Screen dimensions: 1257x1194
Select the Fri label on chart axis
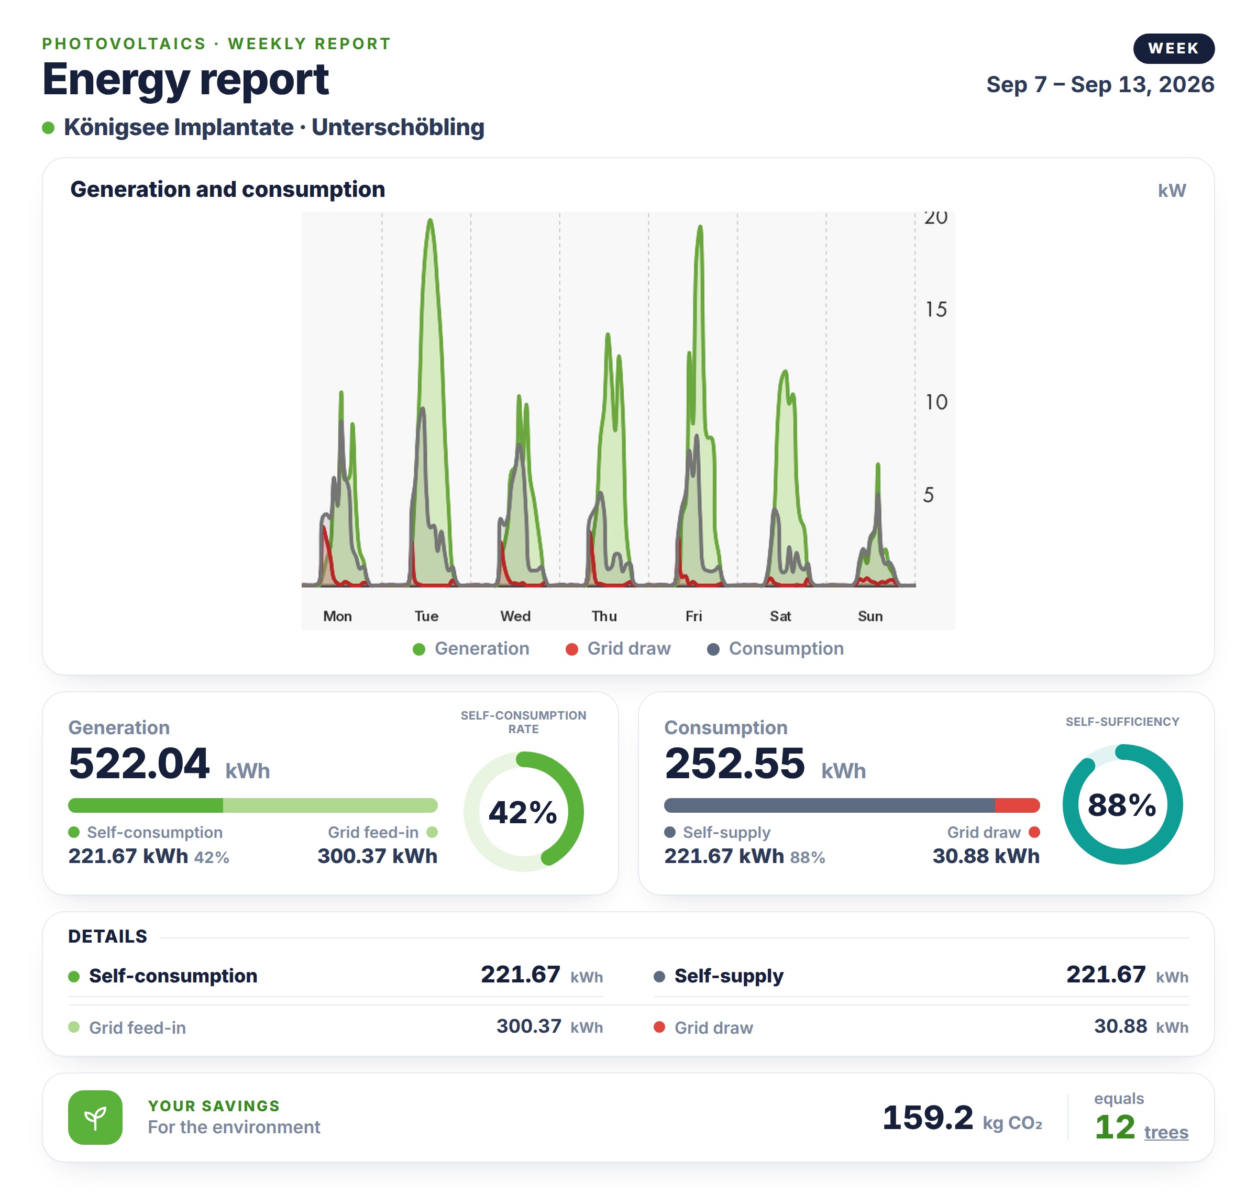694,616
